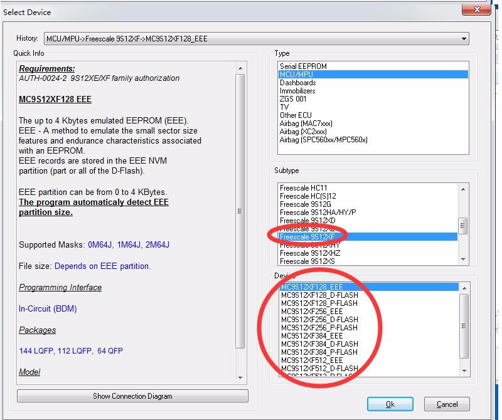Click the 144 LQFP, 112 LQFP, 64 QFP text
Viewport: 502px width, 420px height.
(x=71, y=350)
